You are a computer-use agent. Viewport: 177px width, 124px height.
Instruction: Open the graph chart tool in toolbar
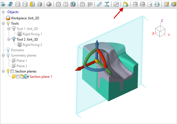pos(116,4)
